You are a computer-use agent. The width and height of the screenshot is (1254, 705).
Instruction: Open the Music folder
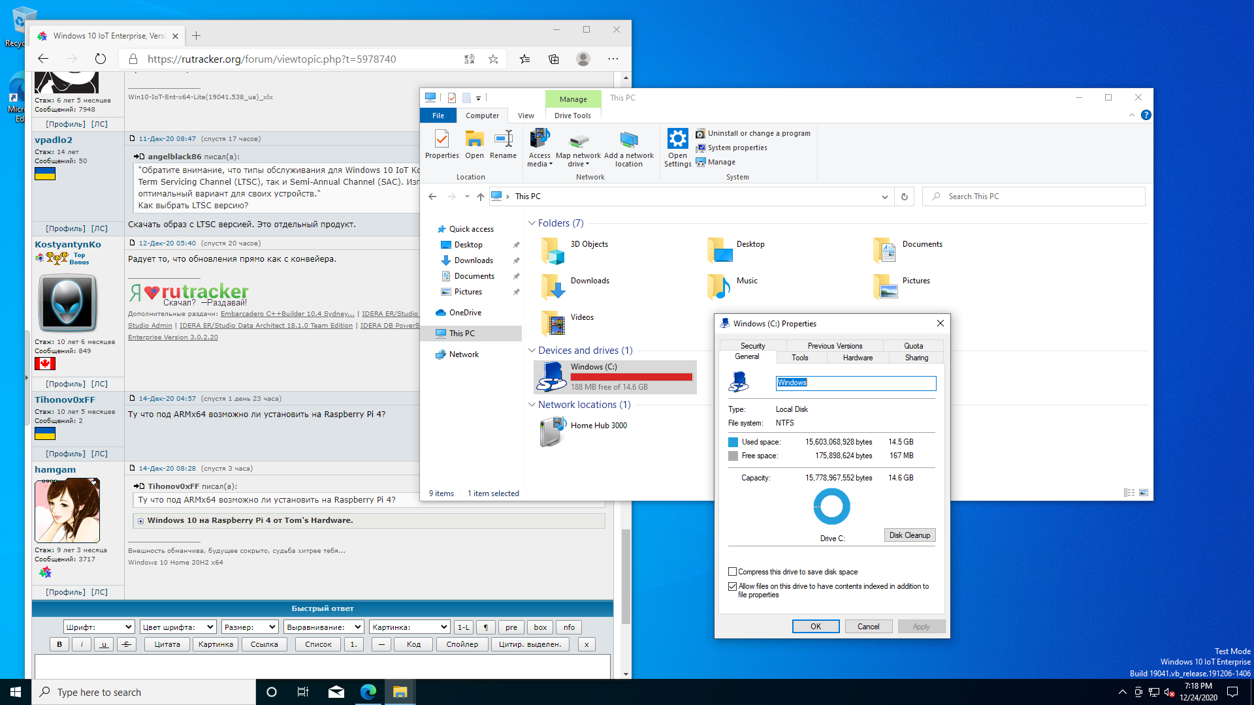point(733,287)
